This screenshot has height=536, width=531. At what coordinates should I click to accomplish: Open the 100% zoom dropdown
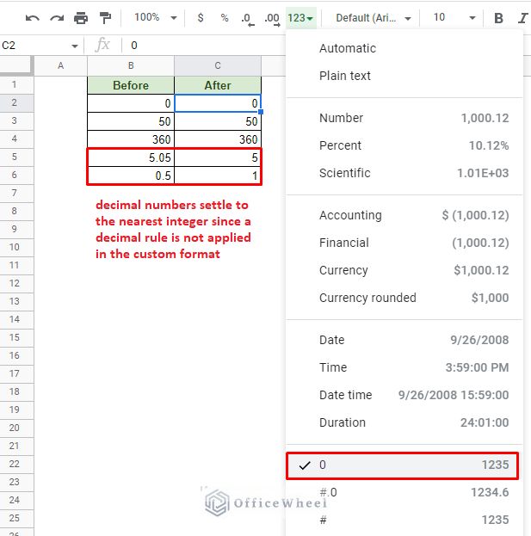[156, 17]
